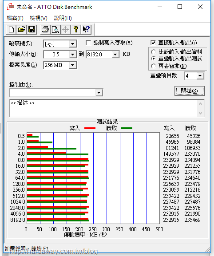The image size is (214, 256).
Task: Select the 兩者皆非 radio button
Action: [153, 66]
